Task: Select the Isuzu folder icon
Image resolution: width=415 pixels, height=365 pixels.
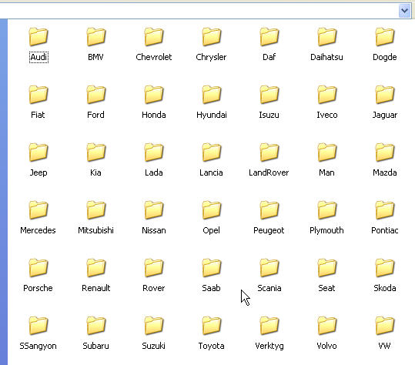Action: 269,94
